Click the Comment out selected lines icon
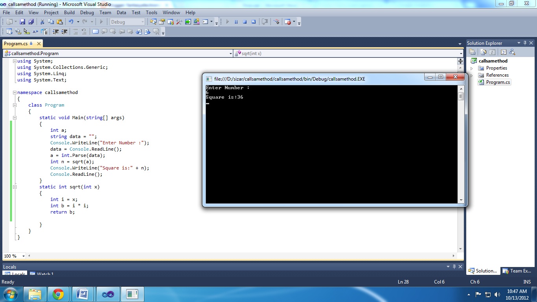The width and height of the screenshot is (537, 302). click(75, 32)
